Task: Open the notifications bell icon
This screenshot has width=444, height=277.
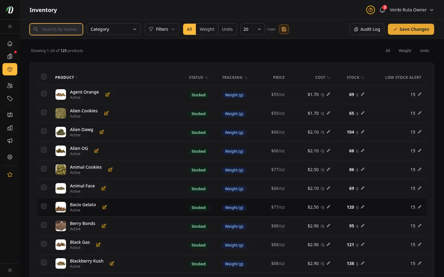Action: click(x=382, y=10)
